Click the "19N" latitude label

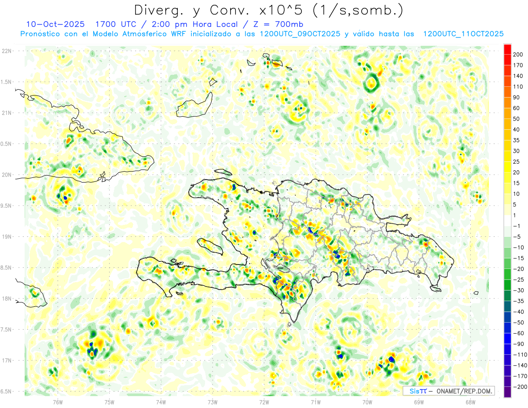click(6, 237)
